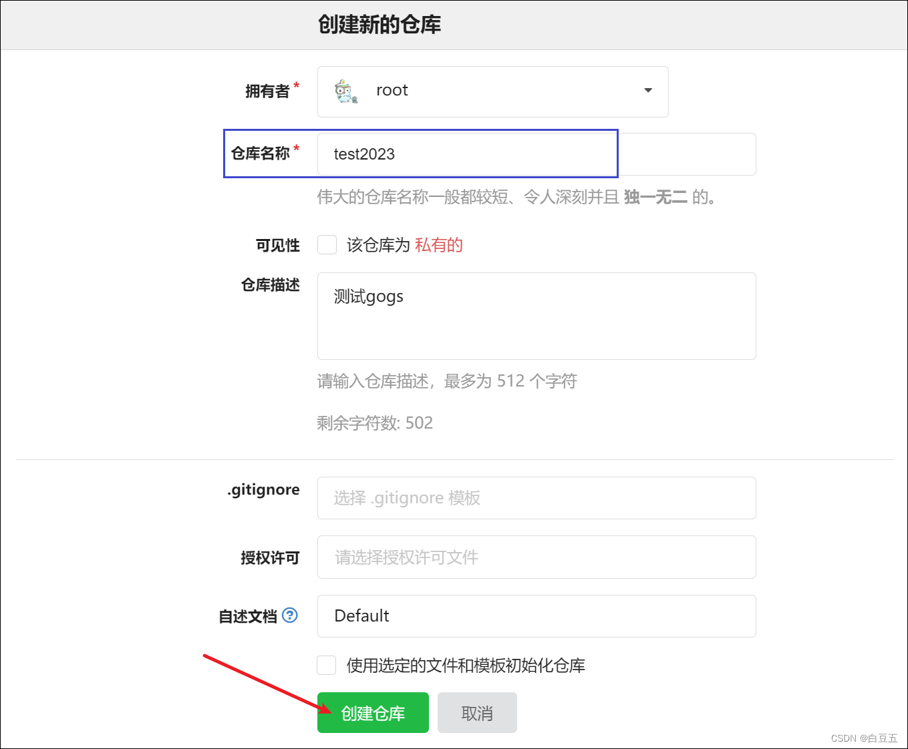Click the 剩余字符数: 502 counter text
908x749 pixels.
(375, 423)
